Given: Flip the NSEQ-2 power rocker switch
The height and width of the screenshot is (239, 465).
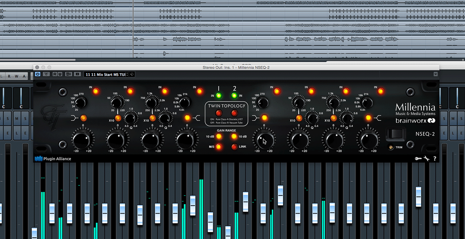Looking at the screenshot, I should 395,134.
